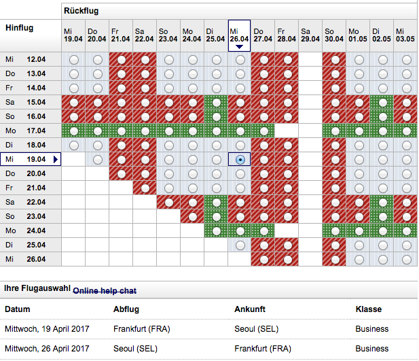Viewport: 419px width, 361px height.
Task: Select outbound Mo 24.04 with return Di 02.05
Action: pyautogui.click(x=382, y=230)
